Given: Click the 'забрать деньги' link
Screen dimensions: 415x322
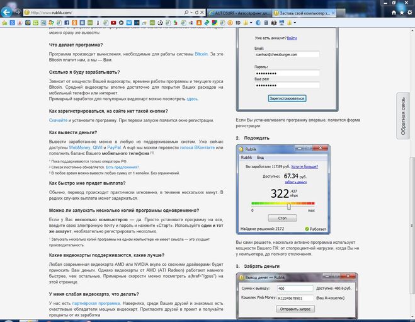Looking at the screenshot, I should [x=295, y=183].
